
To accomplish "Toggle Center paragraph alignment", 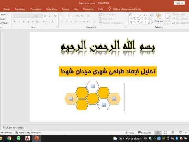I will pos(67,22).
